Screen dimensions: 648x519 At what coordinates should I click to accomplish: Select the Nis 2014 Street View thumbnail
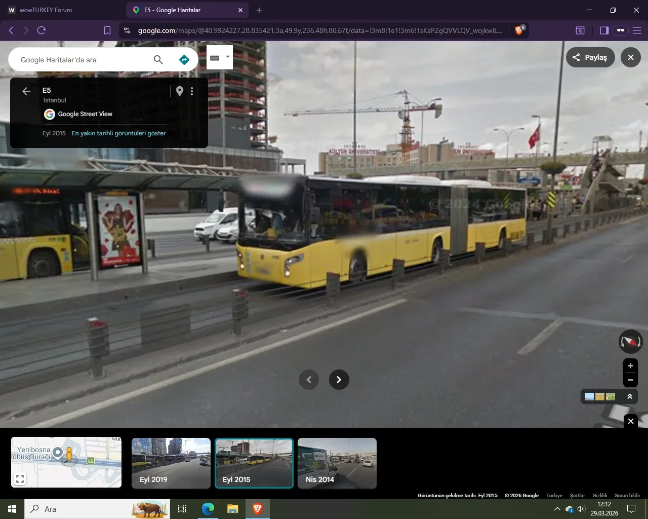pyautogui.click(x=337, y=463)
